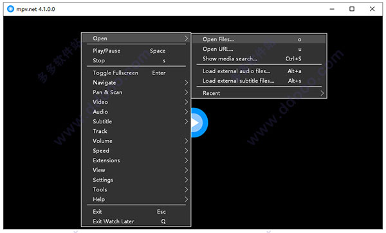This screenshot has height=233, width=386.
Task: Open the Pan & Scan submenu
Action: click(x=136, y=92)
